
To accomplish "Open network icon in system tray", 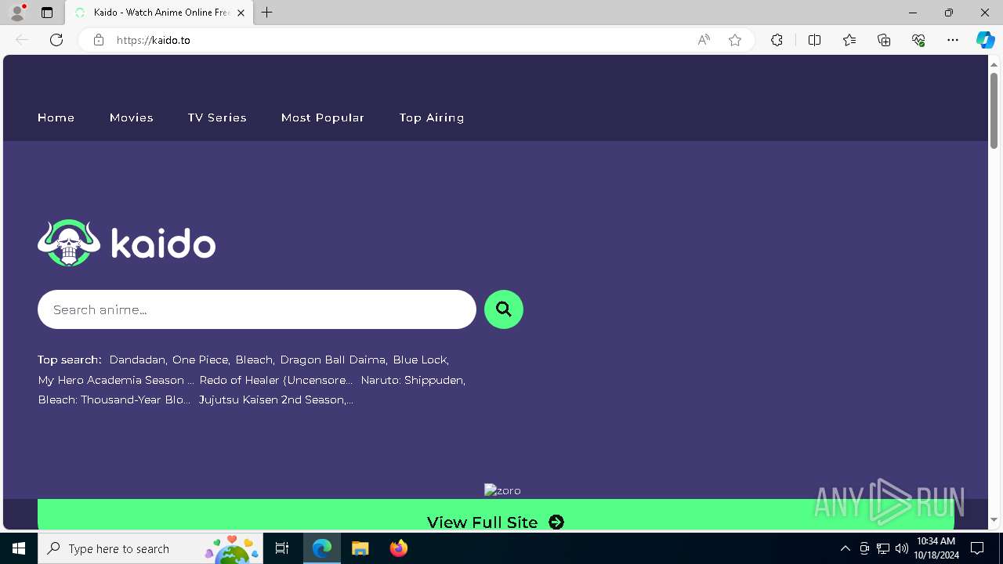I will [883, 548].
